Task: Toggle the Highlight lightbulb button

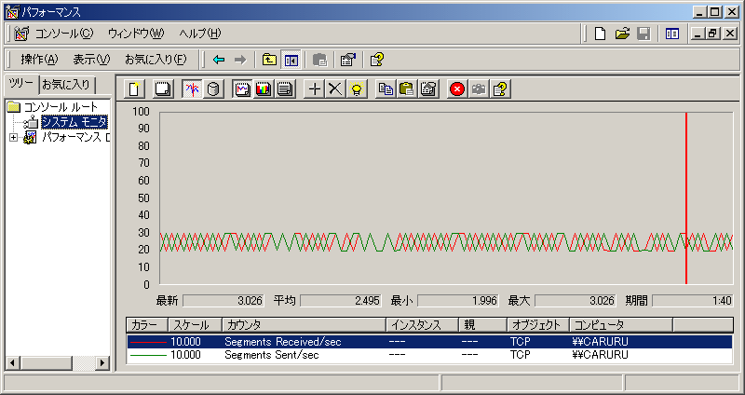Action: coord(356,89)
